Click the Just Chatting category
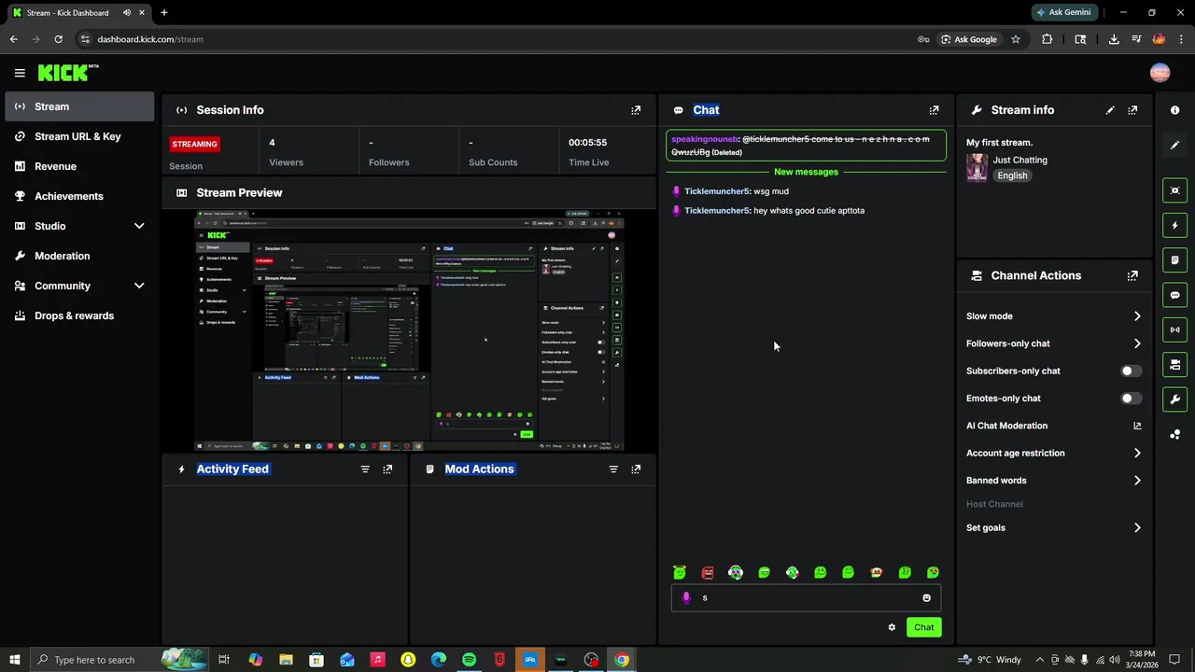1195x672 pixels. click(x=1019, y=161)
